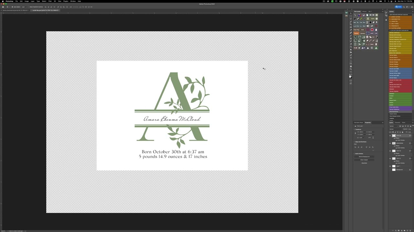Select the Hand tool

351,66
